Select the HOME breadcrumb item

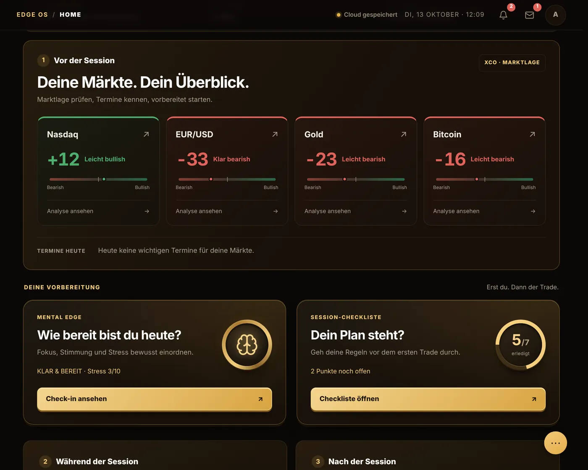(70, 15)
